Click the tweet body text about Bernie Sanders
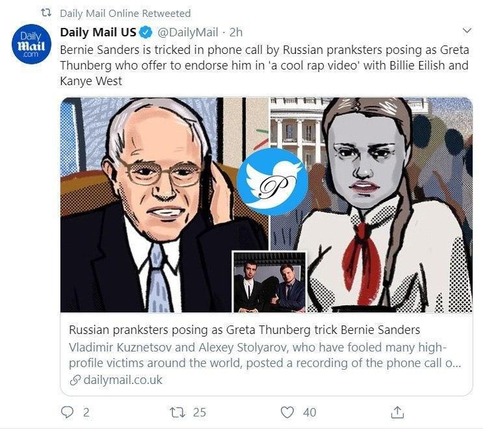 coord(260,66)
